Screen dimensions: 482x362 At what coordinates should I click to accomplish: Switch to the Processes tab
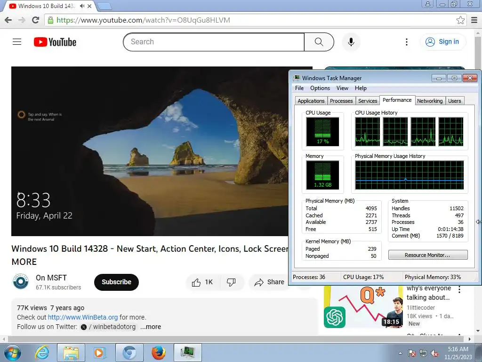click(341, 101)
